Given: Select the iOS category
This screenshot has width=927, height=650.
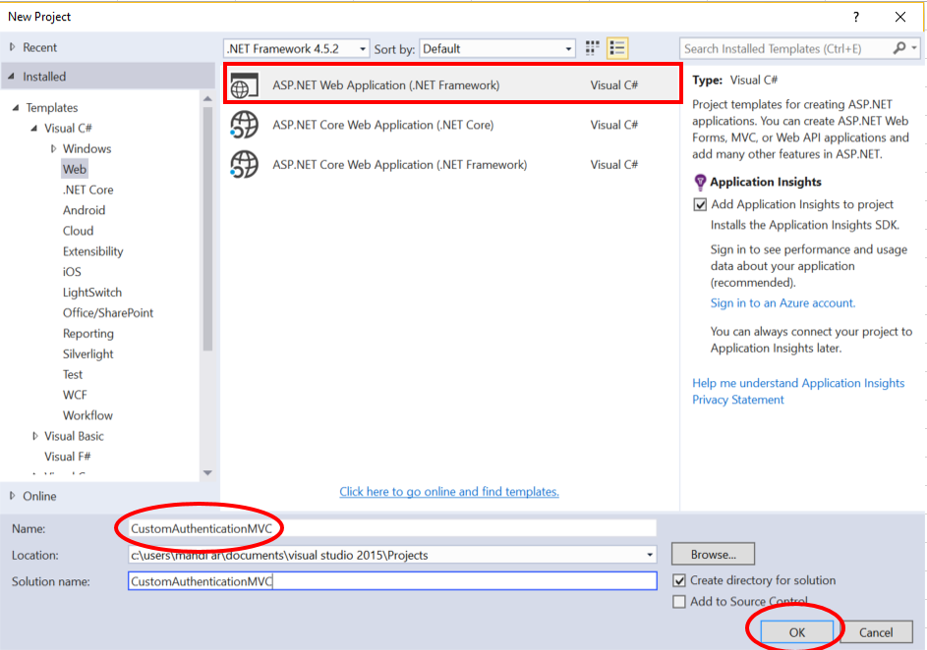Looking at the screenshot, I should [72, 272].
